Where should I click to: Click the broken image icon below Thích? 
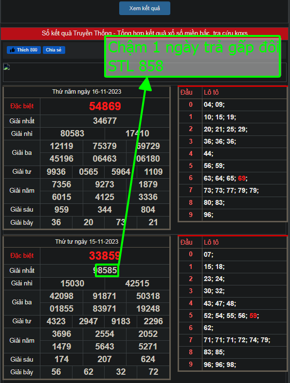[x=7, y=67]
